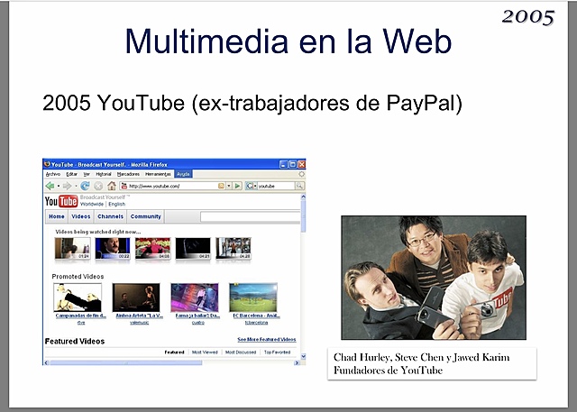Click the Firefox Back arrow icon
This screenshot has height=412, width=577.
click(x=50, y=186)
